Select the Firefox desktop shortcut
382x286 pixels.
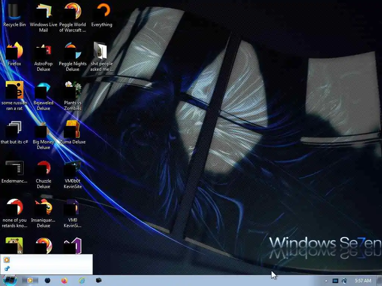(15, 54)
